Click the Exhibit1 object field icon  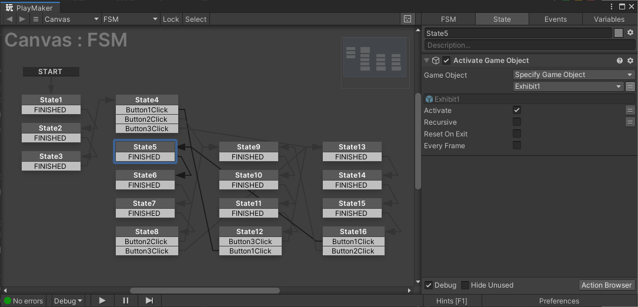tap(429, 99)
